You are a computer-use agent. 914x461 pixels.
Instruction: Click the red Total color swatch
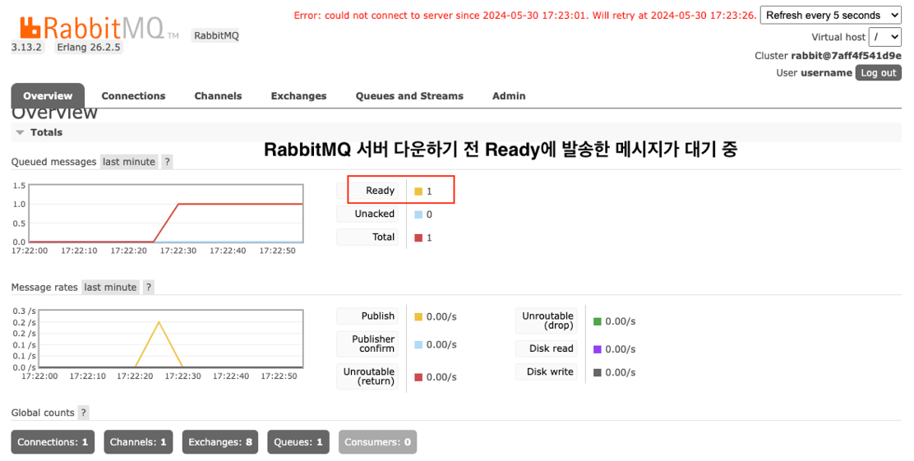418,237
